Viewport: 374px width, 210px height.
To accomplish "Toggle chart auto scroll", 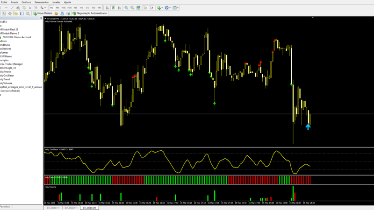I will click(x=145, y=7).
